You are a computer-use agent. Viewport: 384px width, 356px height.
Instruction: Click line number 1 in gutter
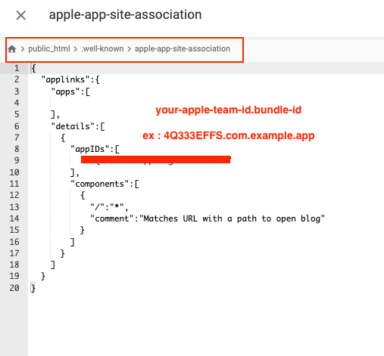coord(17,68)
